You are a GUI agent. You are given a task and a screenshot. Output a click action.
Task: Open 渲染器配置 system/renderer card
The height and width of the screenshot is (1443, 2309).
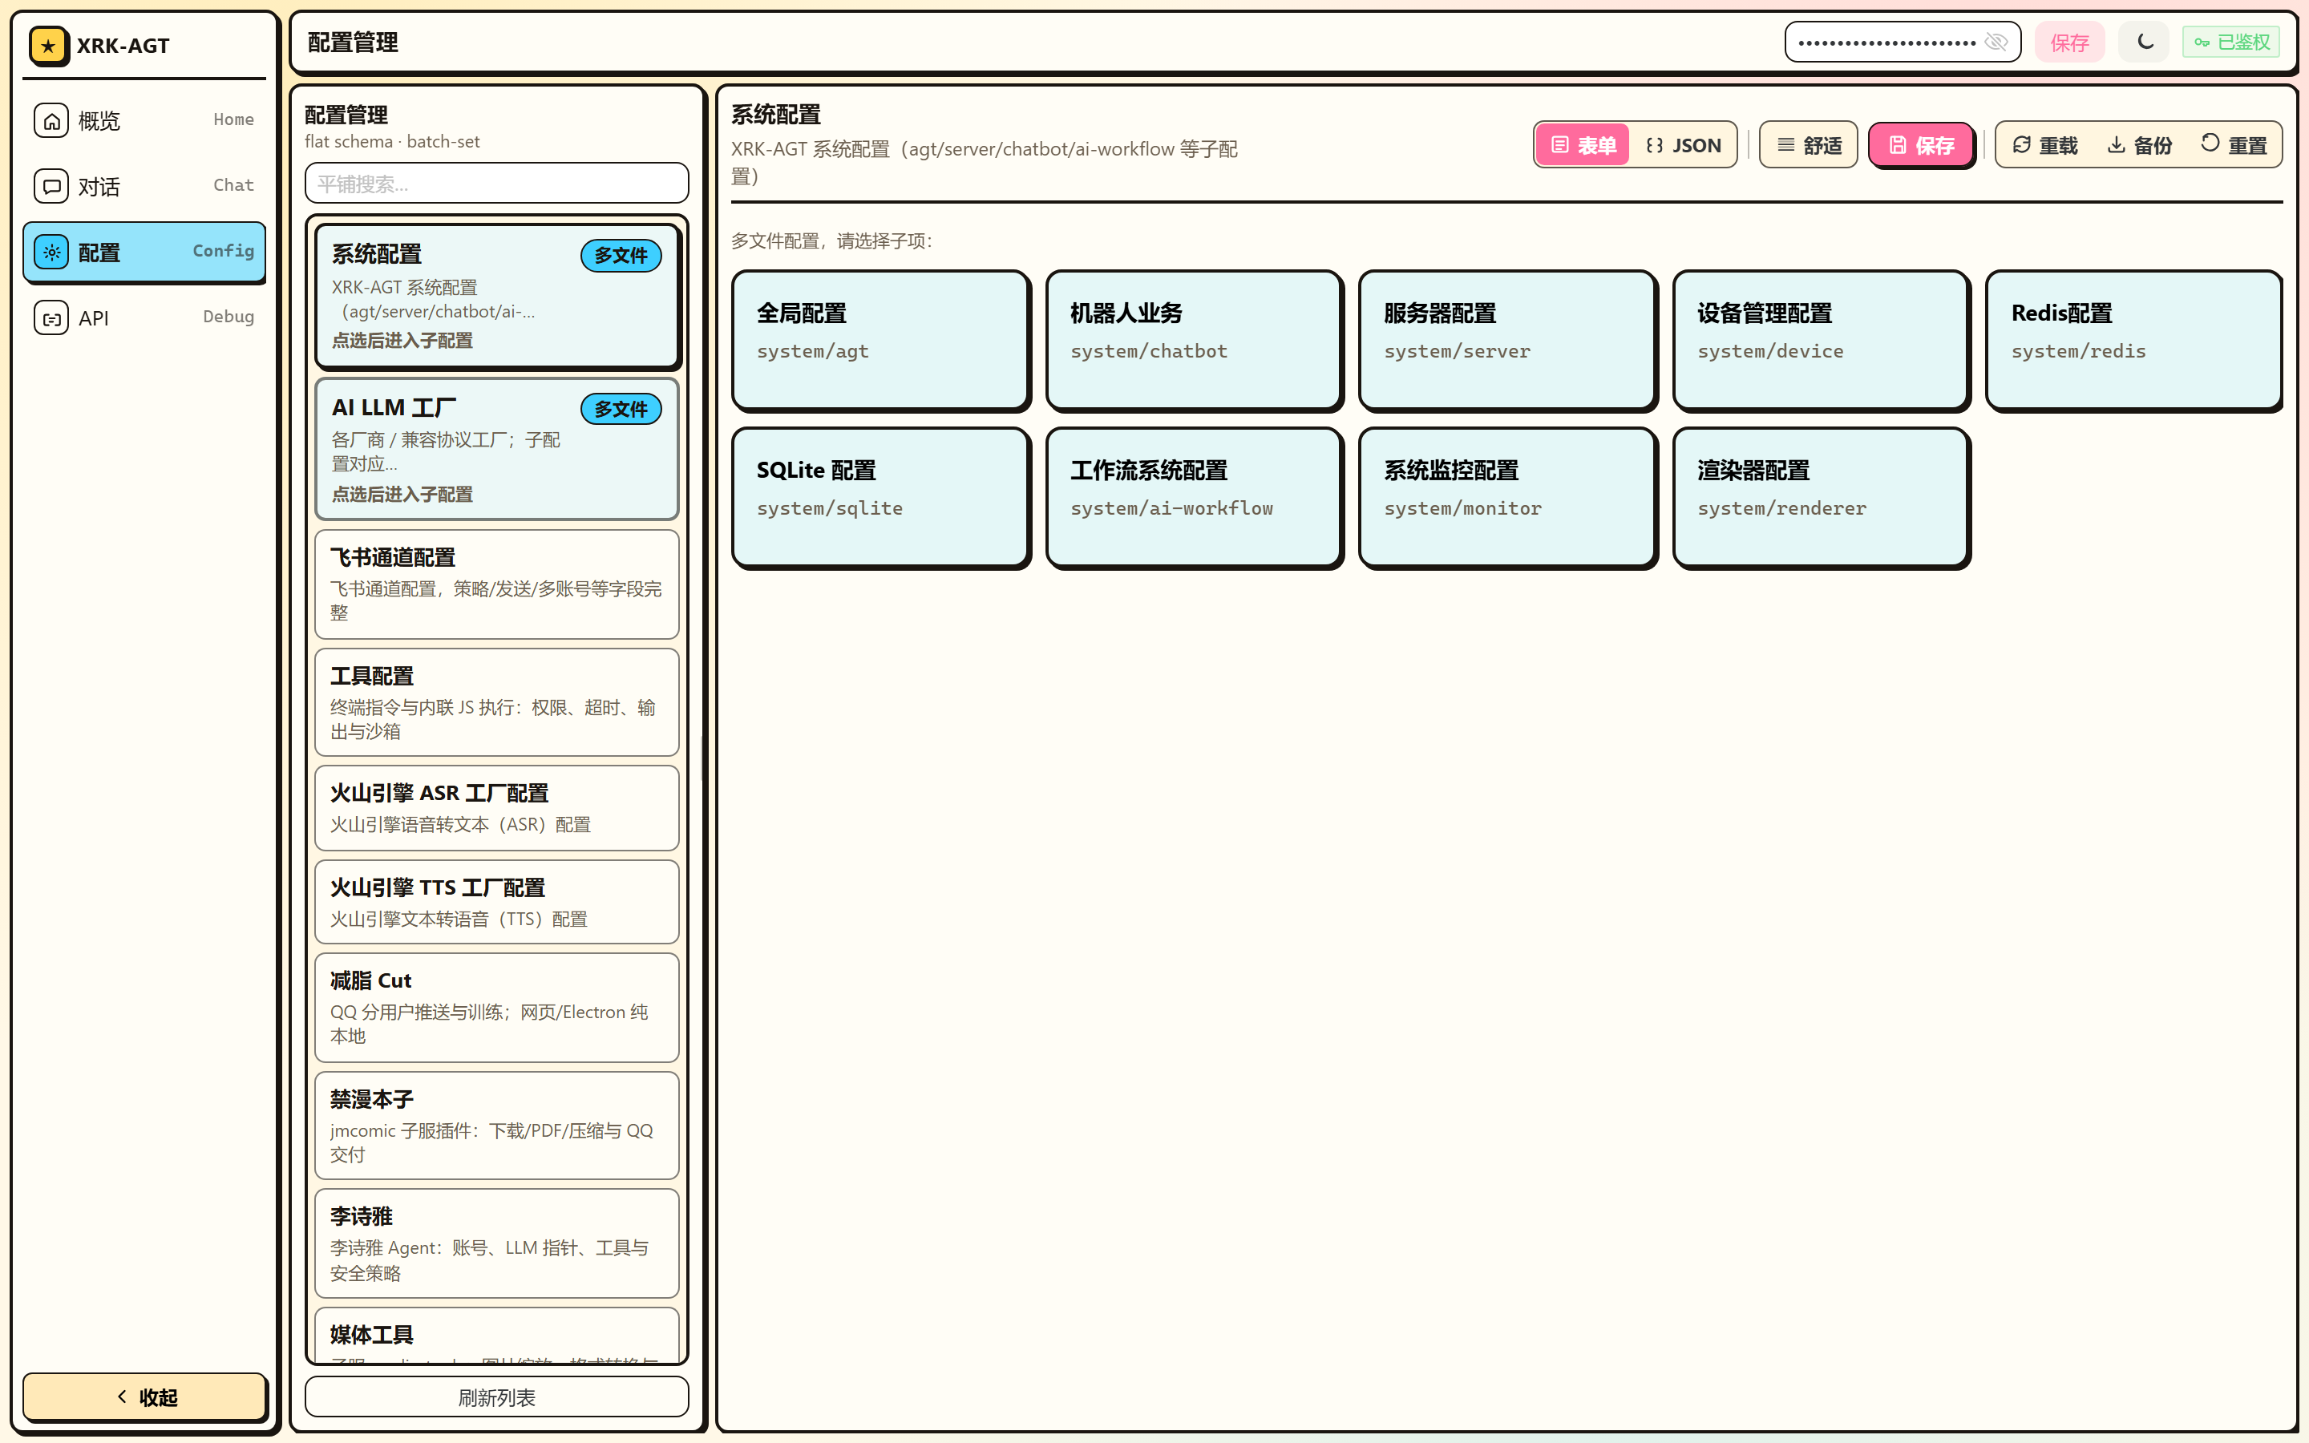[1822, 497]
